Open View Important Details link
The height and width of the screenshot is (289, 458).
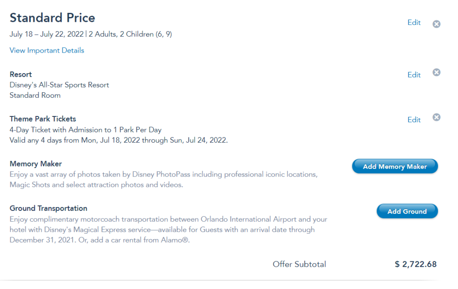[47, 50]
